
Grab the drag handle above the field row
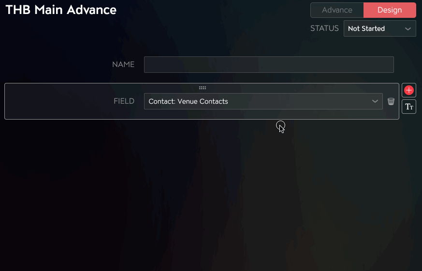click(203, 88)
